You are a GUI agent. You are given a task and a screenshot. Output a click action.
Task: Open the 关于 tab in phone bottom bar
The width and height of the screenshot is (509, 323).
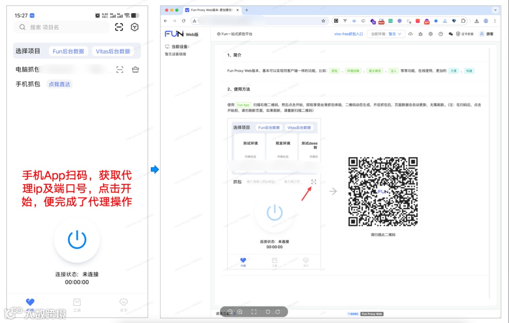click(123, 305)
